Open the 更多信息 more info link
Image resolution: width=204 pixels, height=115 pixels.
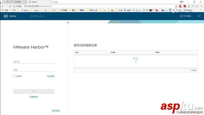[56, 111]
